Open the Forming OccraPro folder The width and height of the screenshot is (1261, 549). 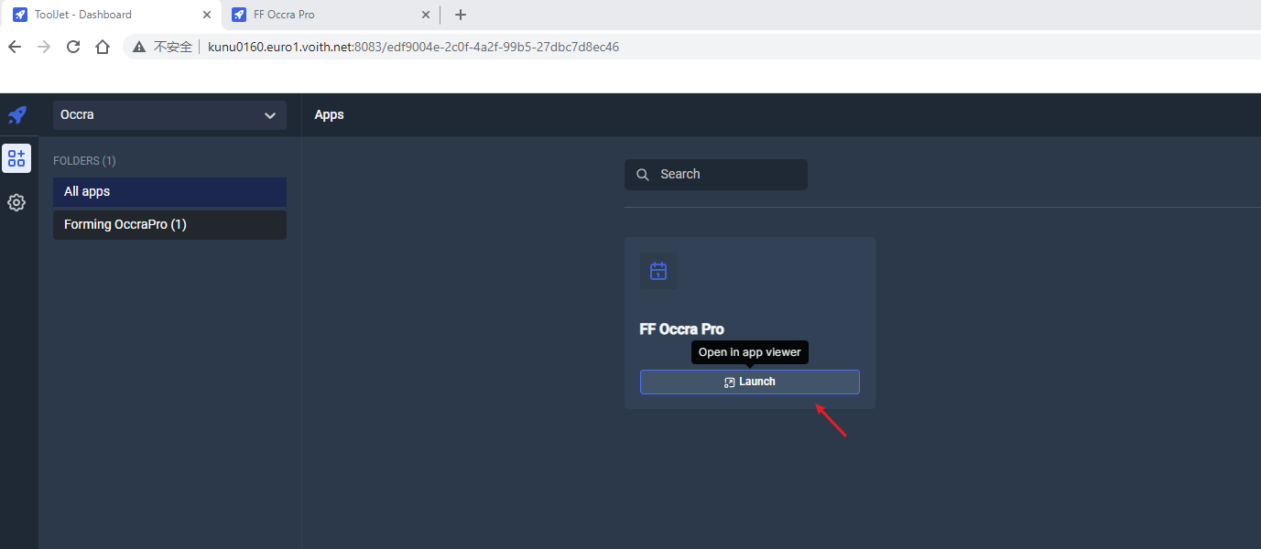pos(169,224)
